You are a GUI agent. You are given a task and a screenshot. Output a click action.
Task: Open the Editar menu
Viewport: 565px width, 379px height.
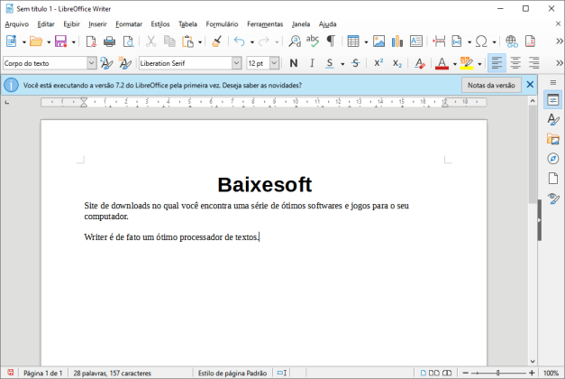coord(46,24)
